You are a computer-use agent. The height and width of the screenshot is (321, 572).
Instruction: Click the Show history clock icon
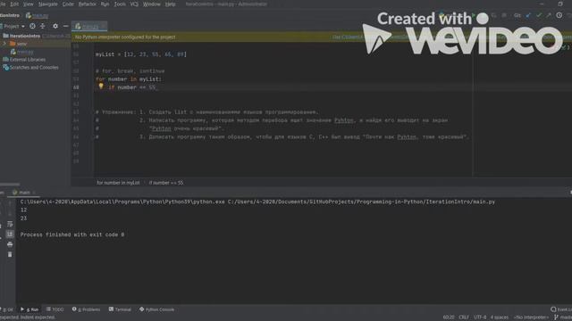pyautogui.click(x=559, y=15)
